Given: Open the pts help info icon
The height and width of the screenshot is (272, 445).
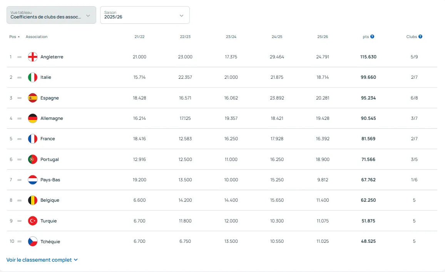Looking at the screenshot, I should pos(372,37).
